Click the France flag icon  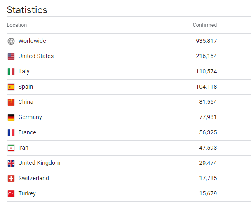[x=11, y=133]
